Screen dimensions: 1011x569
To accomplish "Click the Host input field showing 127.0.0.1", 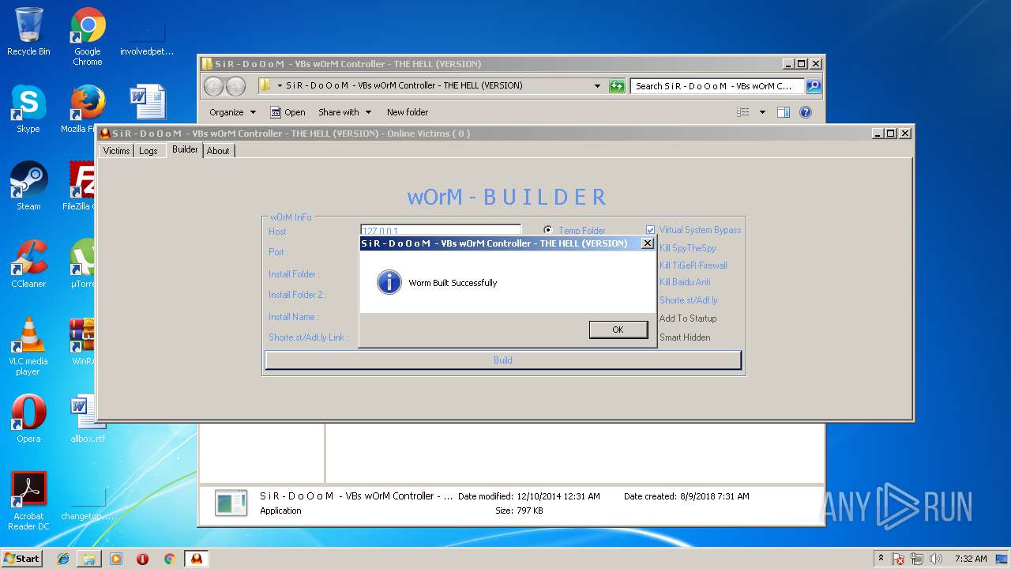I will 441,231.
